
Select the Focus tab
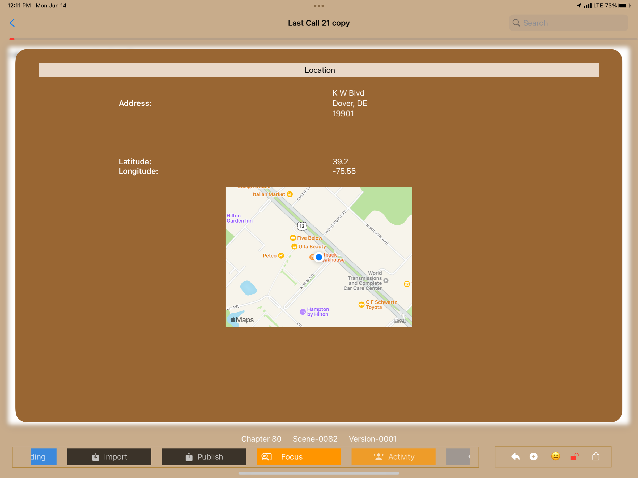[x=299, y=457]
